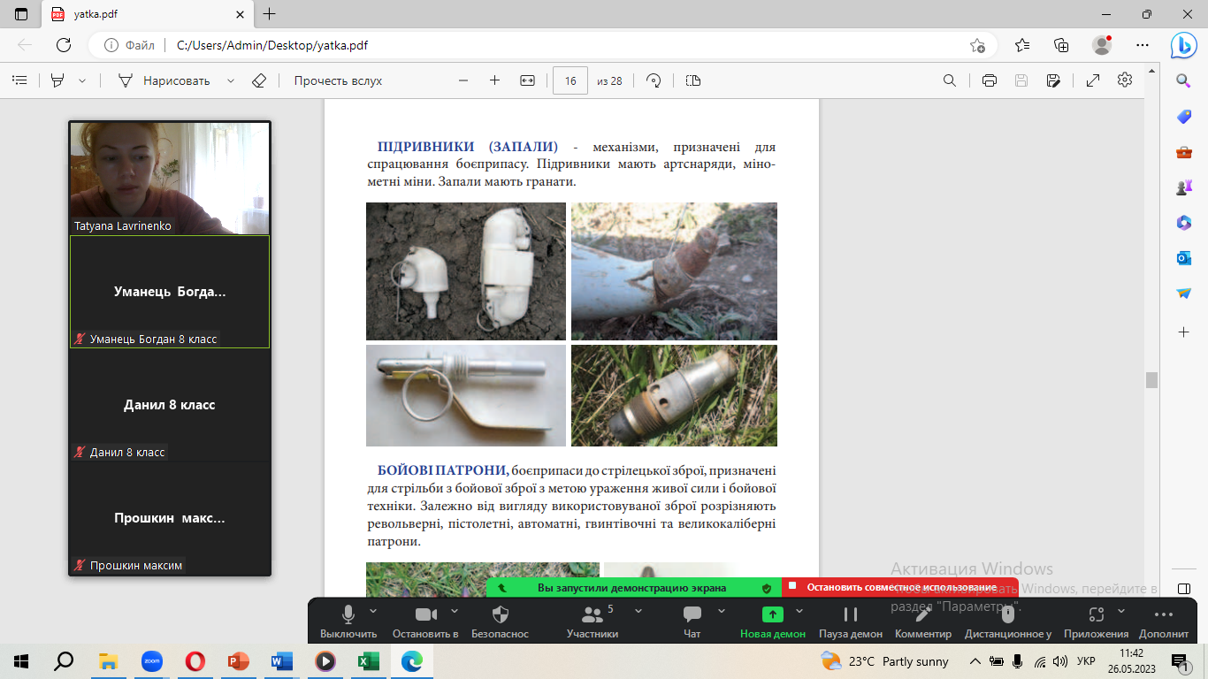
Task: Add a sidebar app with plus
Action: (1184, 332)
